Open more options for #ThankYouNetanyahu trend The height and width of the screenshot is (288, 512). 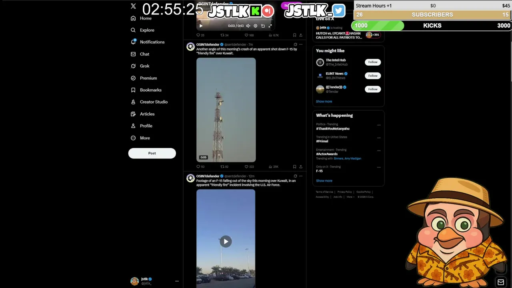tap(379, 125)
